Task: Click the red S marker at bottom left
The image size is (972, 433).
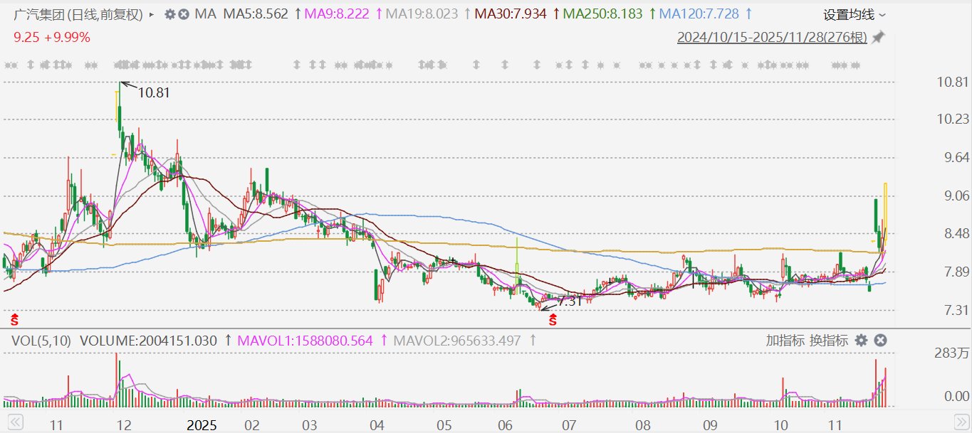Action: coord(13,321)
